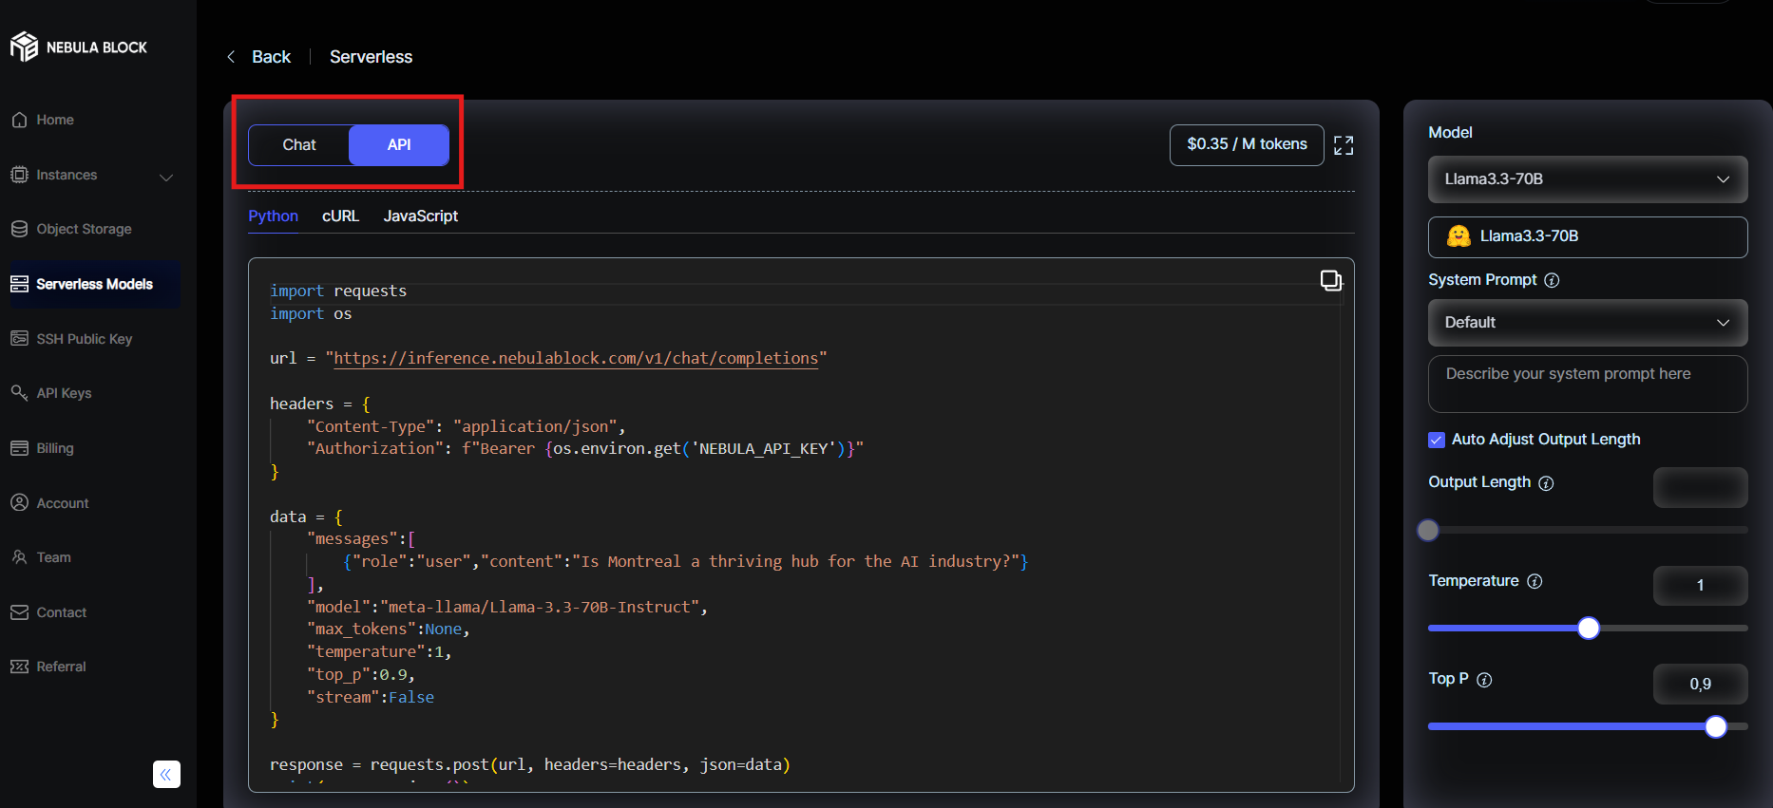Viewport: 1773px width, 808px height.
Task: Collapse sidebar with double-chevron button
Action: pos(166,775)
